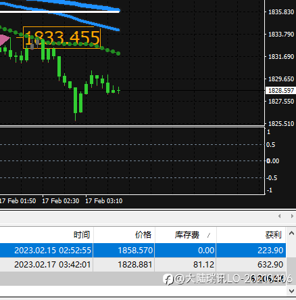Click swap value 0.00 in selected row
The width and height of the screenshot is (296, 300).
click(206, 251)
